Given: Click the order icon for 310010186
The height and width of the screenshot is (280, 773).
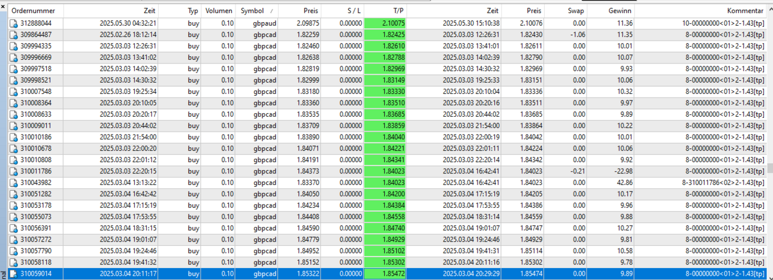Looking at the screenshot, I should (x=14, y=137).
